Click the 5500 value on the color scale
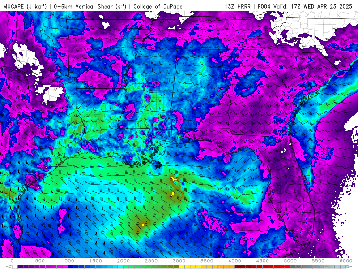This screenshot has width=358, height=269. pos(318,261)
